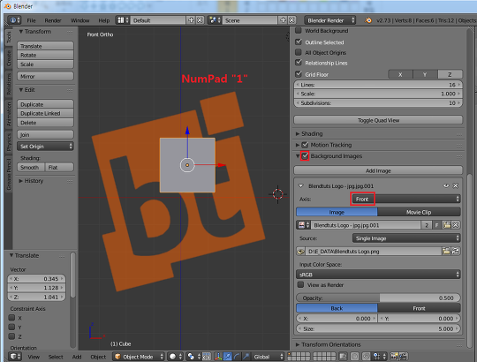The height and width of the screenshot is (362, 477).
Task: Unlink the Blendtuts Logo image datablock
Action: click(456, 225)
